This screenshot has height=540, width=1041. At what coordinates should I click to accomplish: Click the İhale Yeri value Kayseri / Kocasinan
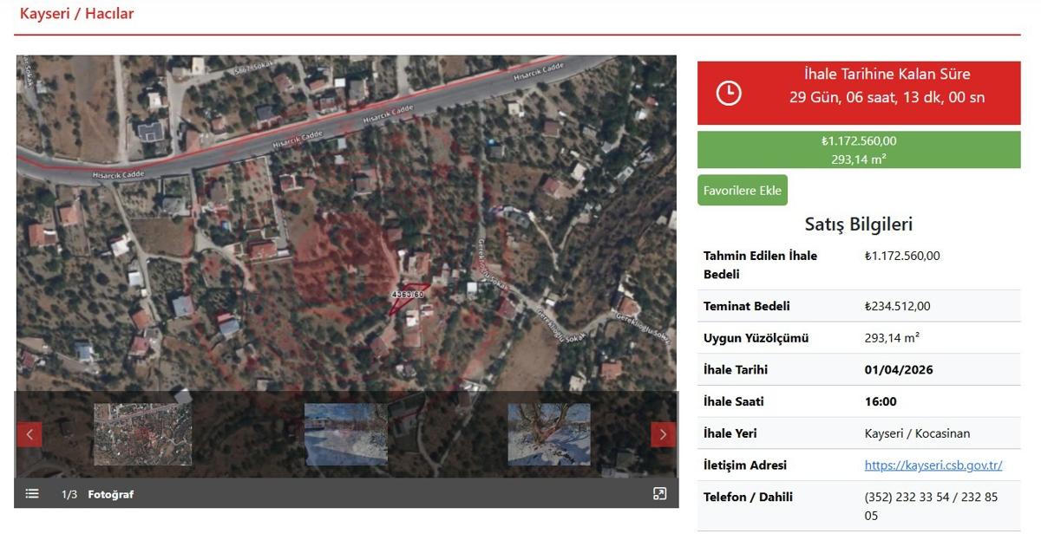pos(917,433)
